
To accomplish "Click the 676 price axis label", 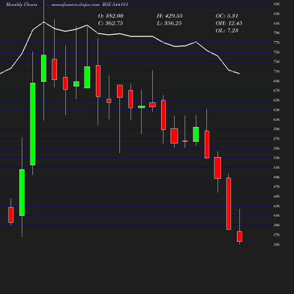I will coord(276,91).
